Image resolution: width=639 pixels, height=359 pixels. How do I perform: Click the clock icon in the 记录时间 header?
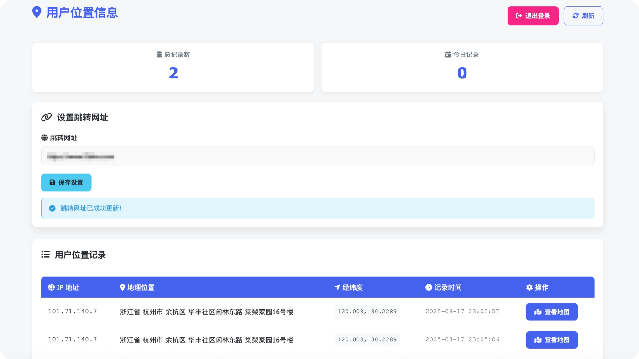pyautogui.click(x=428, y=287)
